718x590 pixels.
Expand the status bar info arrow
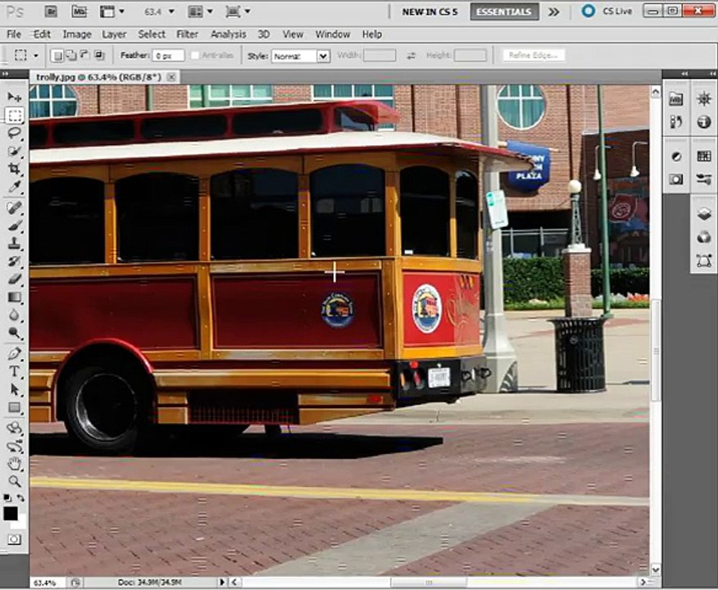(222, 582)
